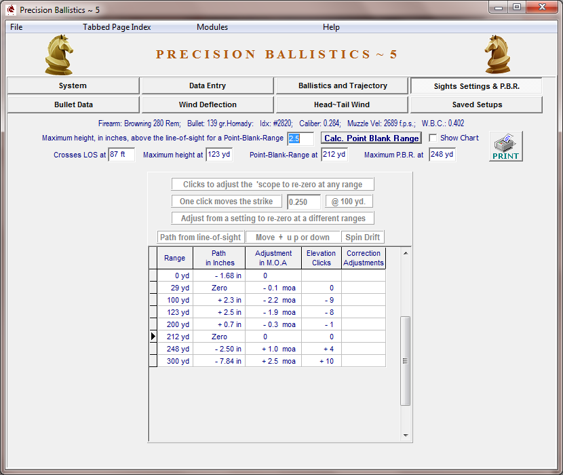This screenshot has height=475, width=563.
Task: Click the Calc. Point Blank Range button
Action: tap(371, 138)
